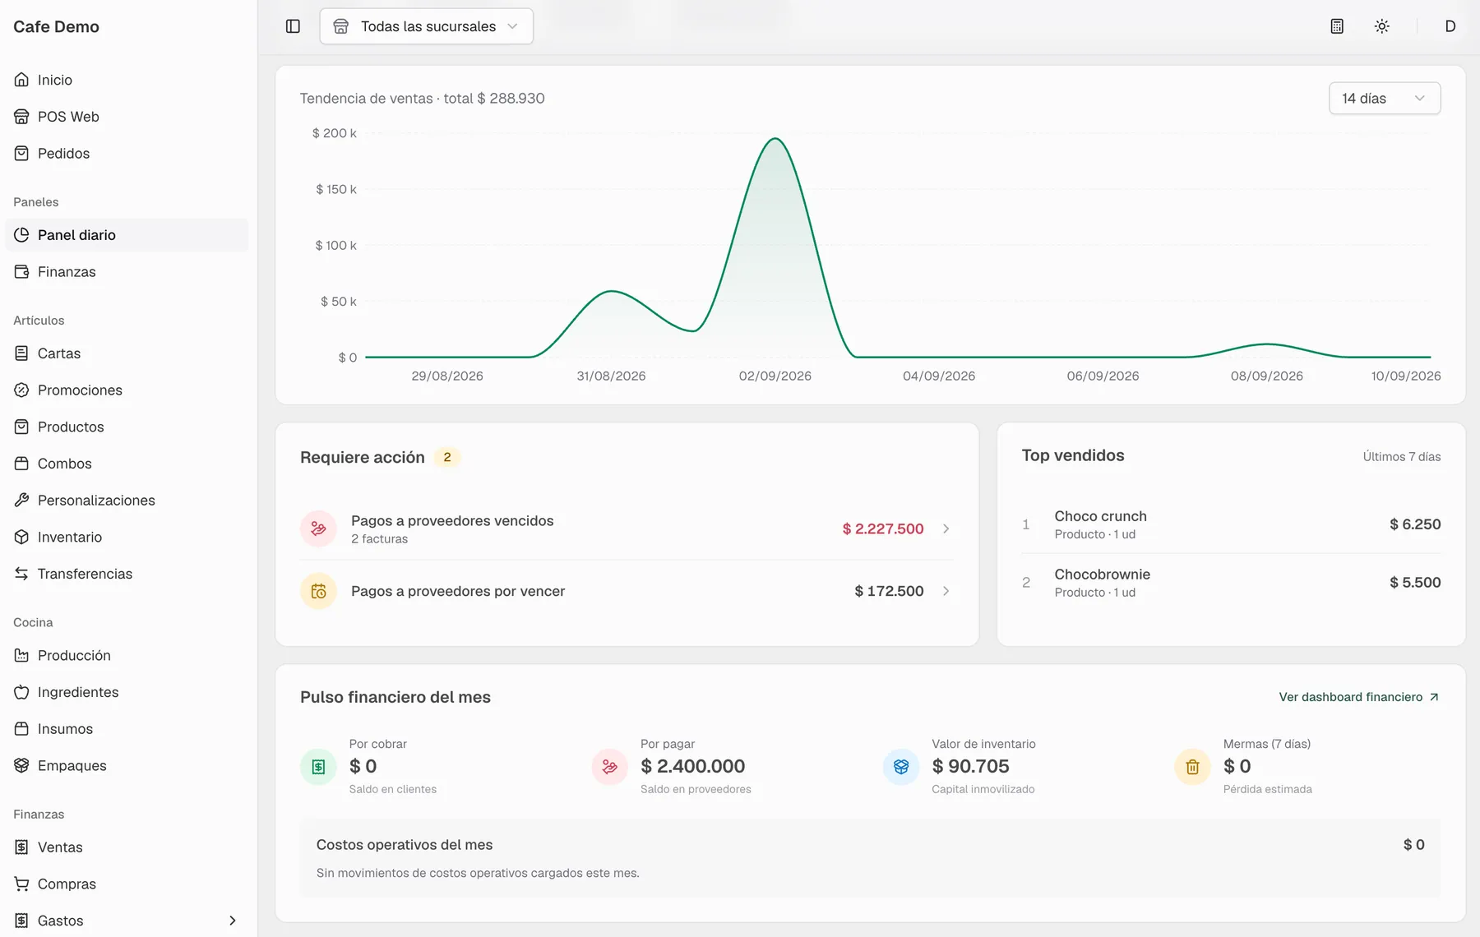1480x937 pixels.
Task: Open Inventario menu item
Action: tap(127, 538)
